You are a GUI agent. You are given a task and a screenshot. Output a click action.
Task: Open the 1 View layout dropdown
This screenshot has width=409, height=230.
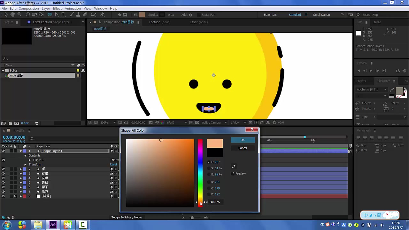pyautogui.click(x=238, y=122)
